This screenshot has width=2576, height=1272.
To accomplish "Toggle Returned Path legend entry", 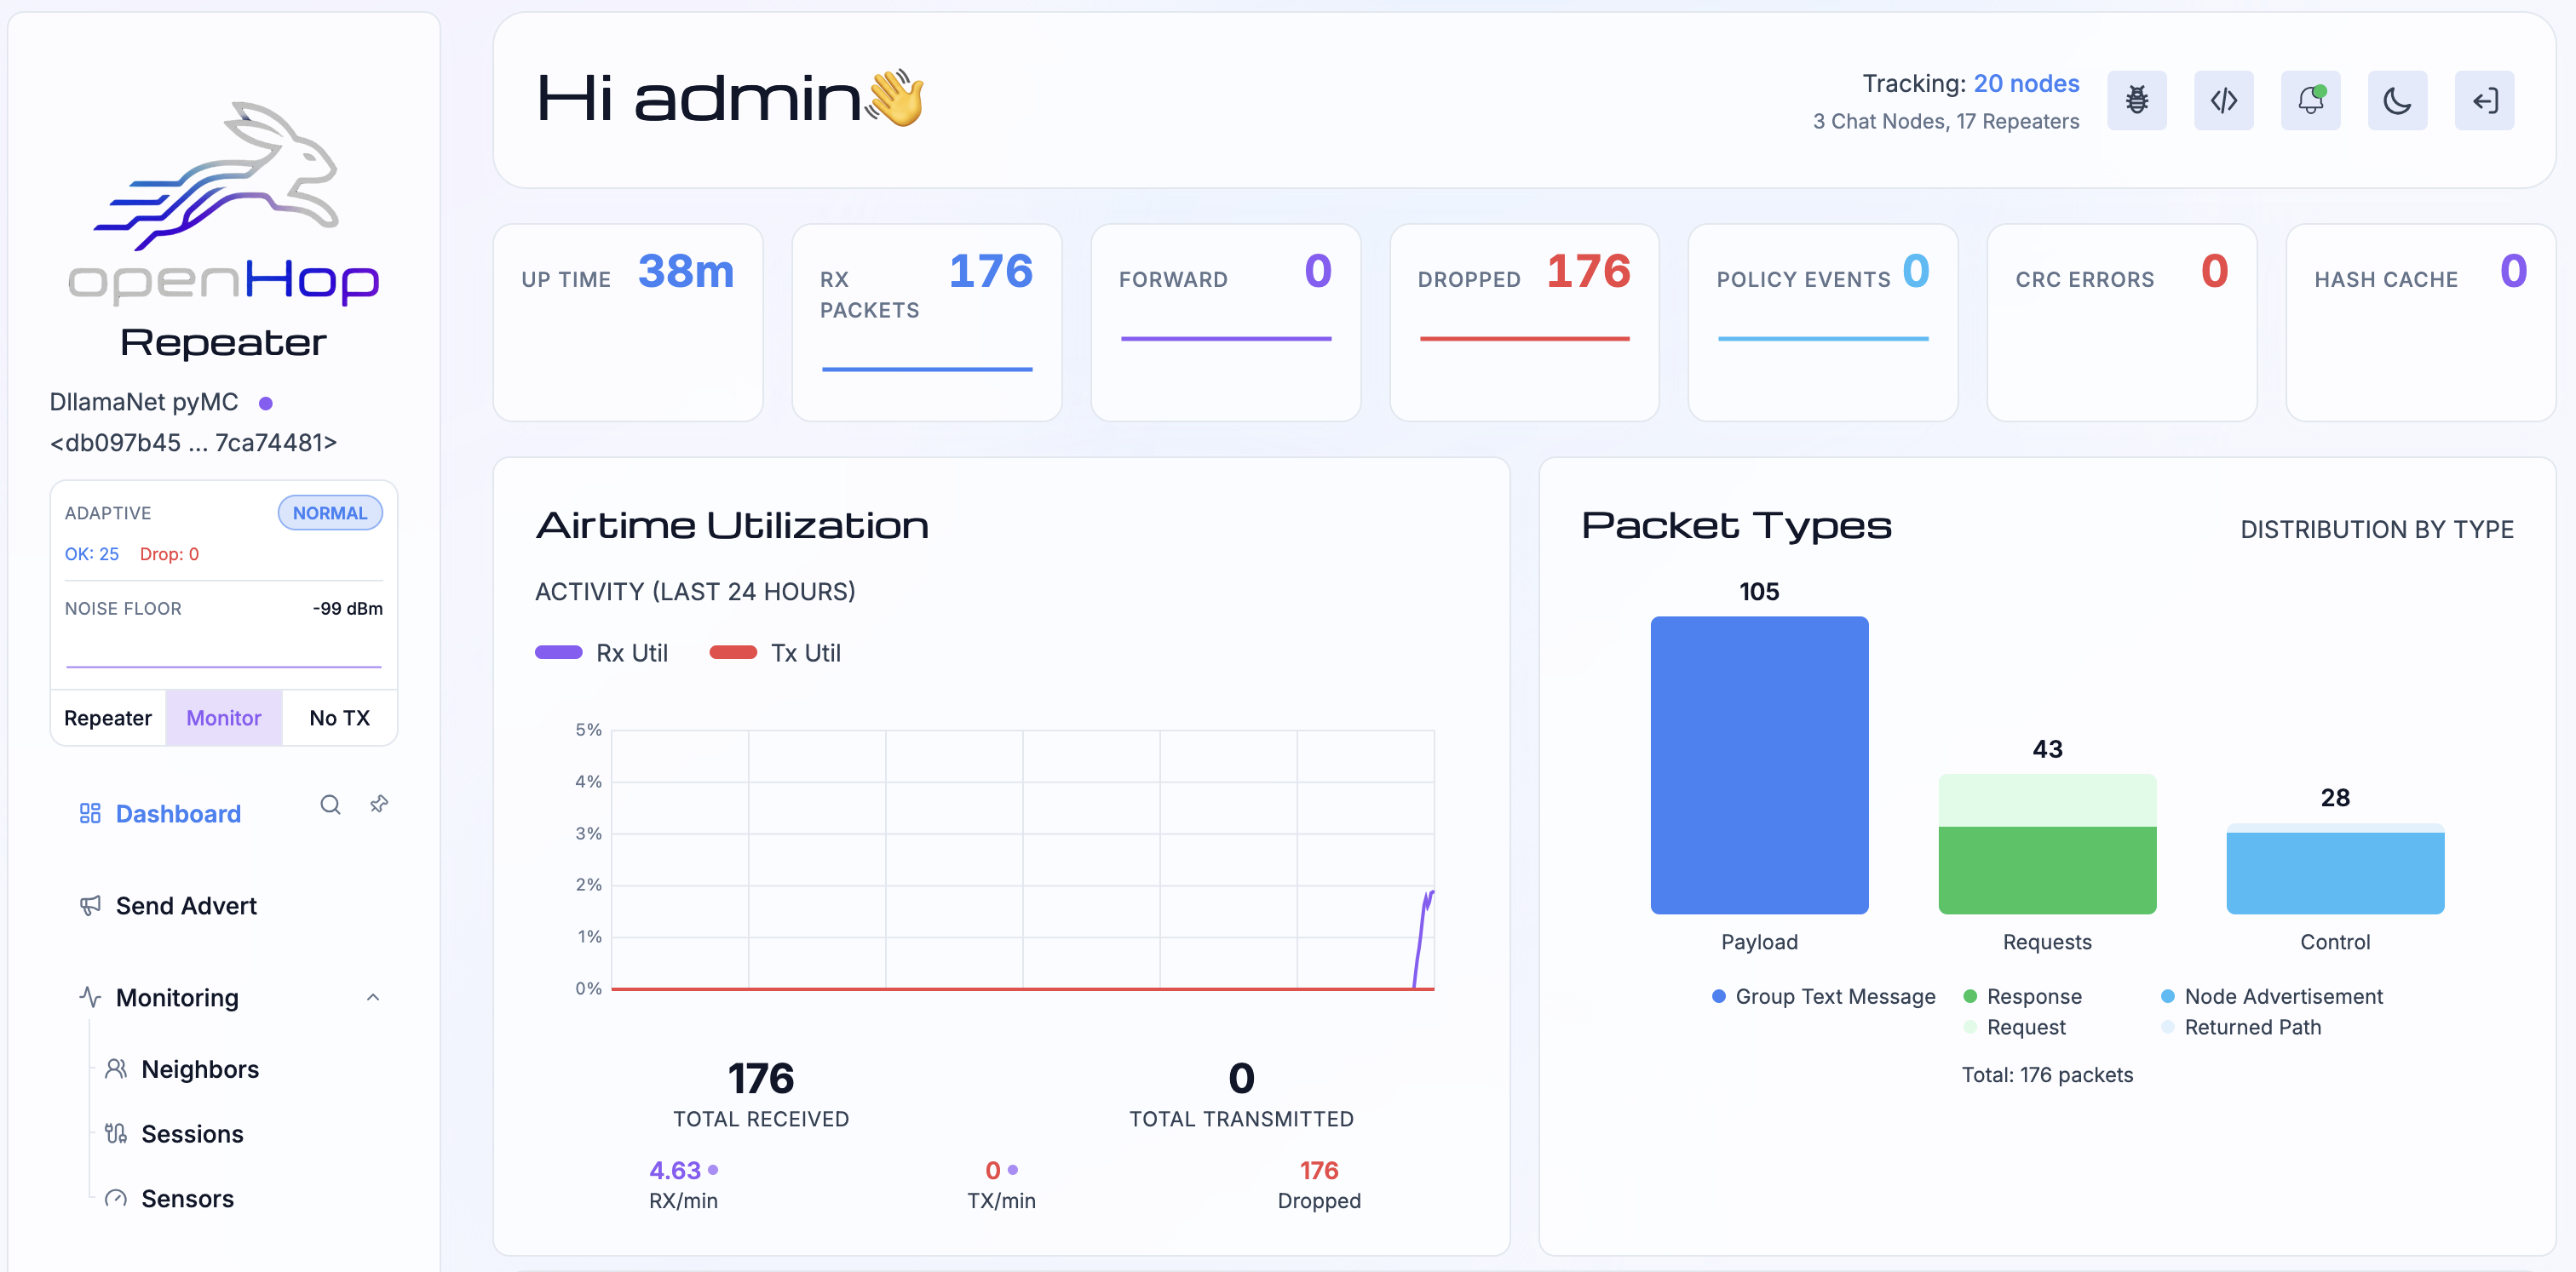I will (2241, 1027).
